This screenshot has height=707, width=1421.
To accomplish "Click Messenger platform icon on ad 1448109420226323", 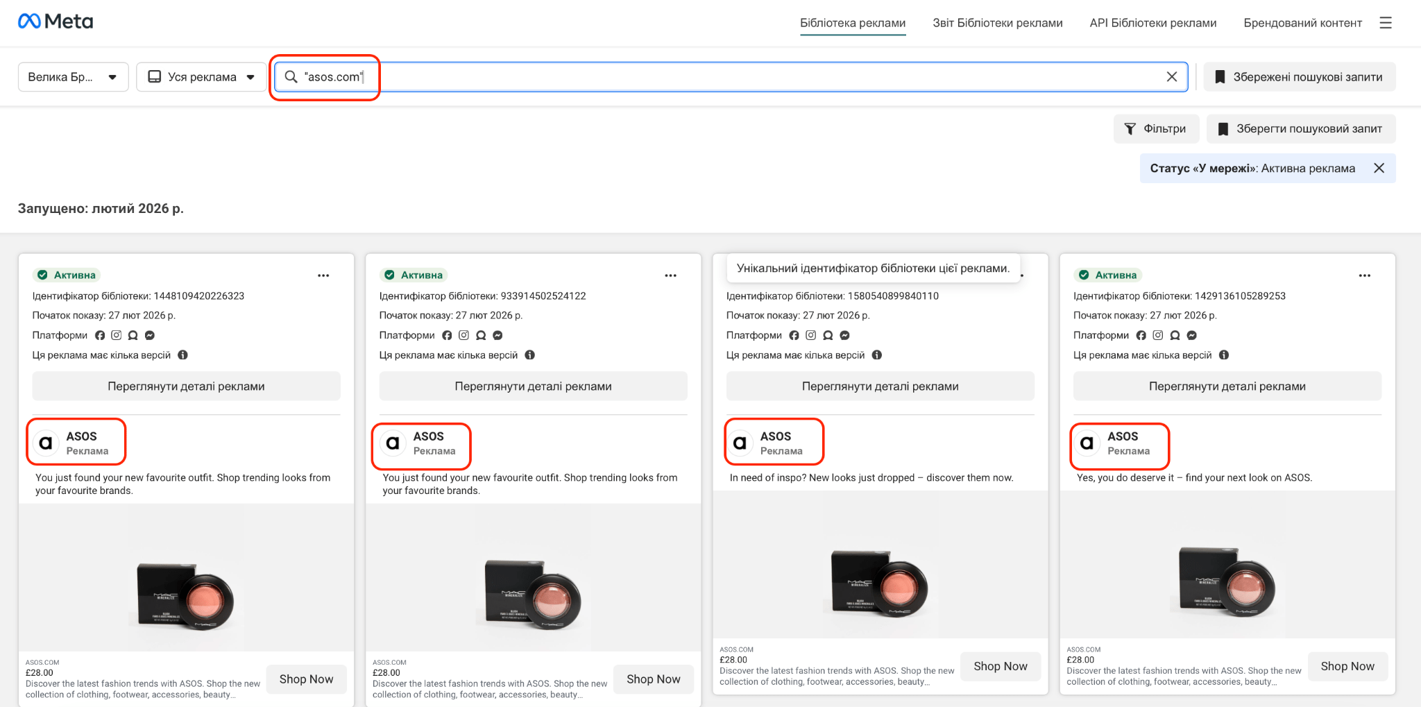I will [150, 335].
